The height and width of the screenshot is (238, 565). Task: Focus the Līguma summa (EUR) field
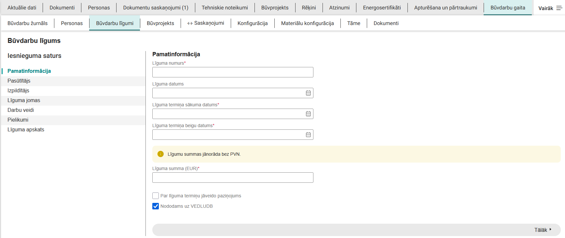tap(233, 178)
